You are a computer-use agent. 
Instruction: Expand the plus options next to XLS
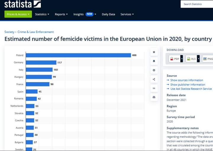point(198,59)
